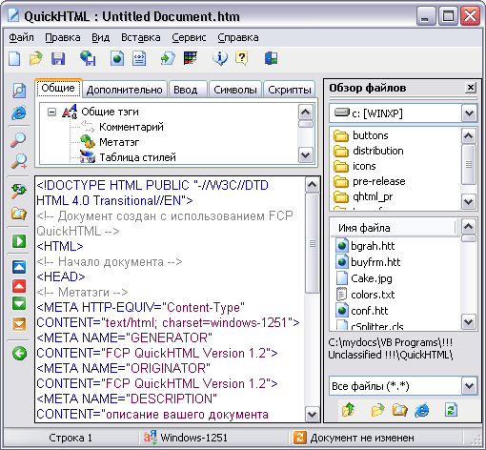Open the Справка menu
Viewport: 486px width, 450px height.
point(238,37)
